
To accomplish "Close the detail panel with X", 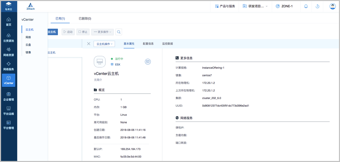I will [x=89, y=44].
